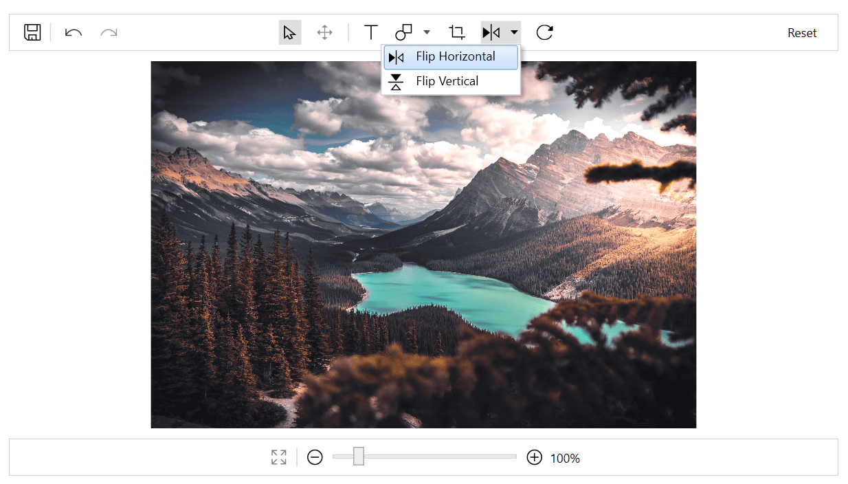This screenshot has width=848, height=484.
Task: Zoom in with the plus button
Action: tap(534, 457)
